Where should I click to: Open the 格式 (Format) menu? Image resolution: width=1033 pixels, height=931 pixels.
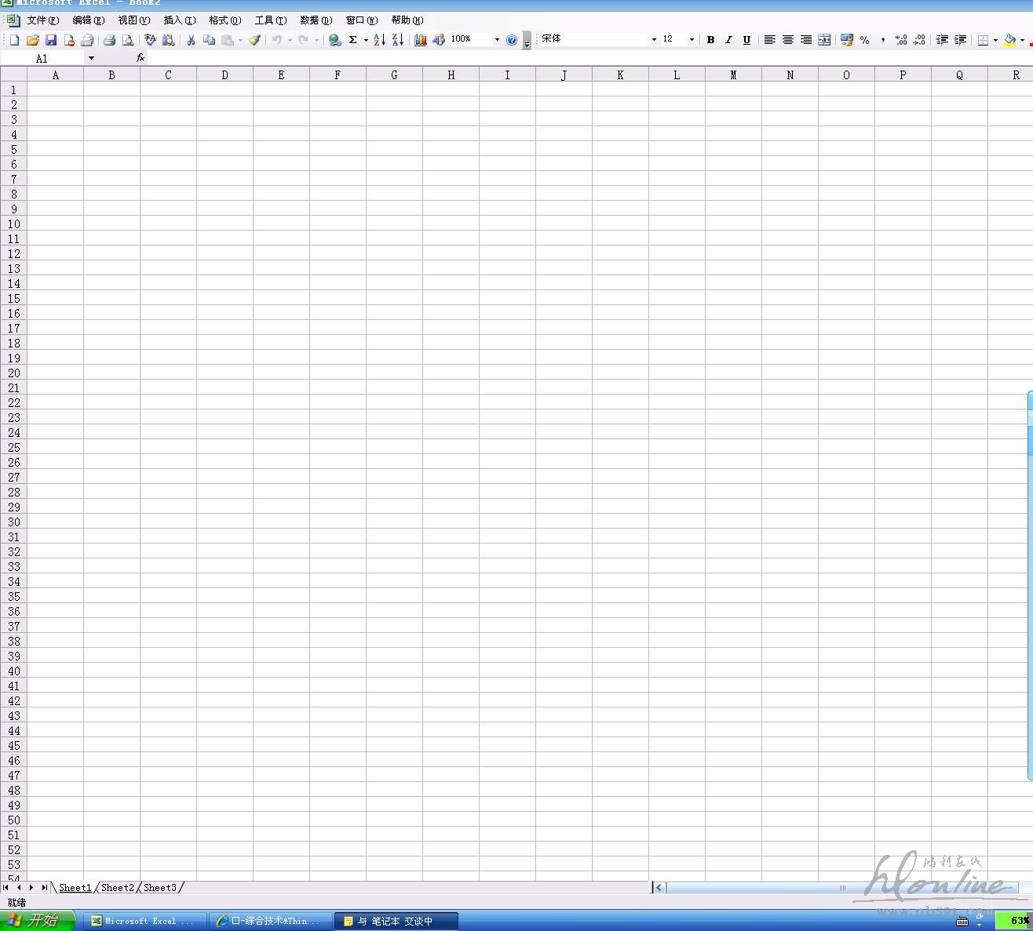(x=224, y=20)
